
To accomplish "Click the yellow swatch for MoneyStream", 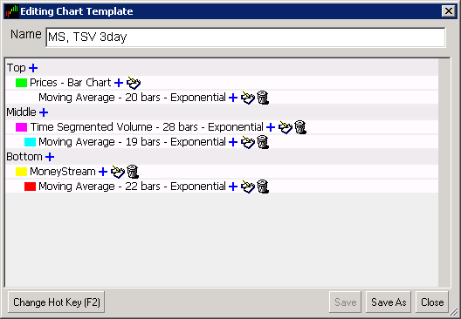I will pos(21,172).
